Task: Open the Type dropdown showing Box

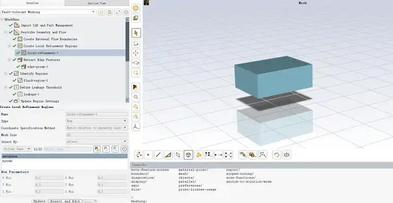Action: click(x=97, y=121)
